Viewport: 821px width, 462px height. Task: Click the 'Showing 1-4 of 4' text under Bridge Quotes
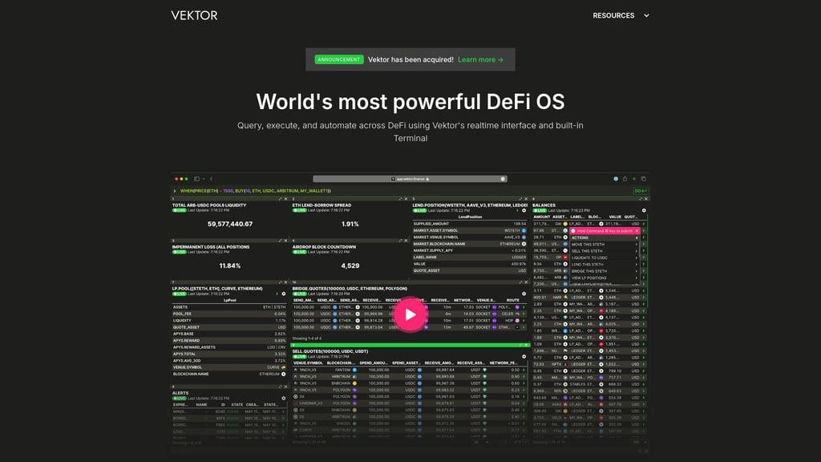(x=307, y=338)
